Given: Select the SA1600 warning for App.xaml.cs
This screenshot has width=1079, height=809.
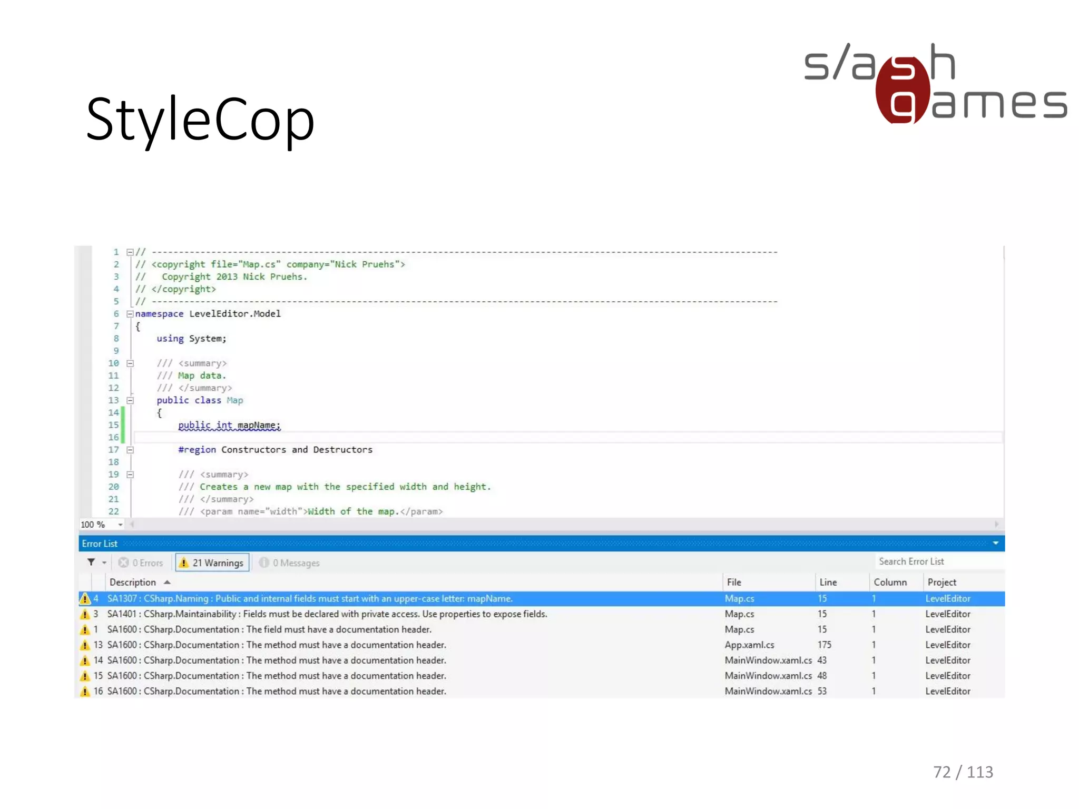Looking at the screenshot, I should pyautogui.click(x=542, y=645).
